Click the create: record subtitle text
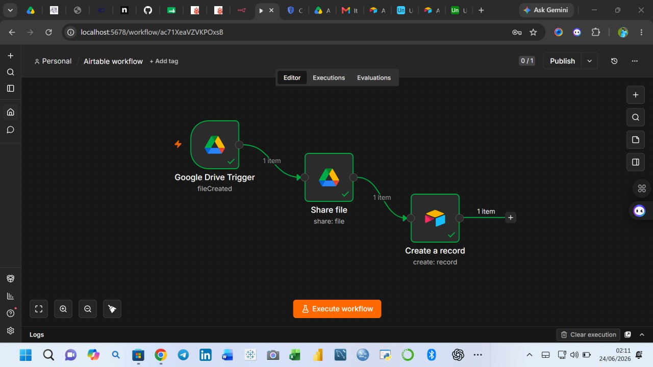This screenshot has width=653, height=367. 435,262
